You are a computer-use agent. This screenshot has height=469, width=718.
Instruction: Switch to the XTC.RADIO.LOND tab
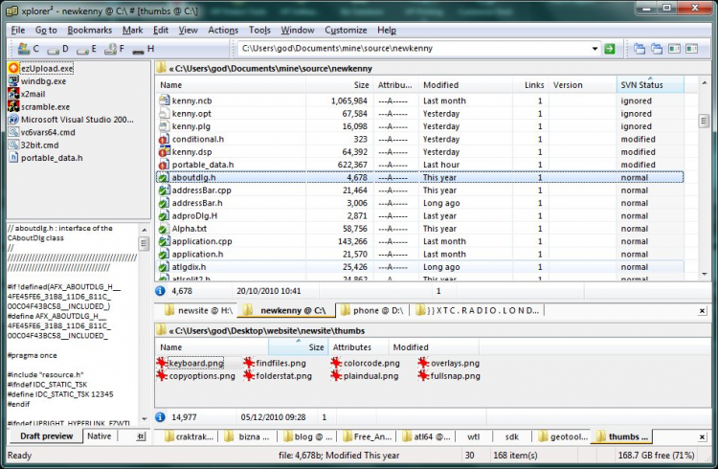pyautogui.click(x=478, y=310)
